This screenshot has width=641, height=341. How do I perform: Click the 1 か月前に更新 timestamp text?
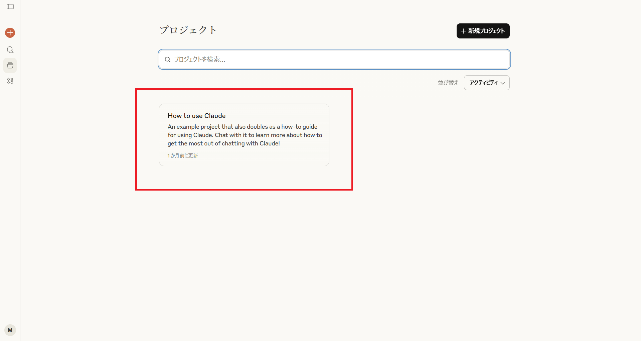[x=183, y=156]
